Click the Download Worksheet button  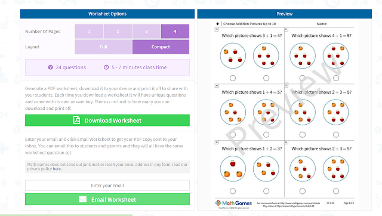tap(107, 121)
